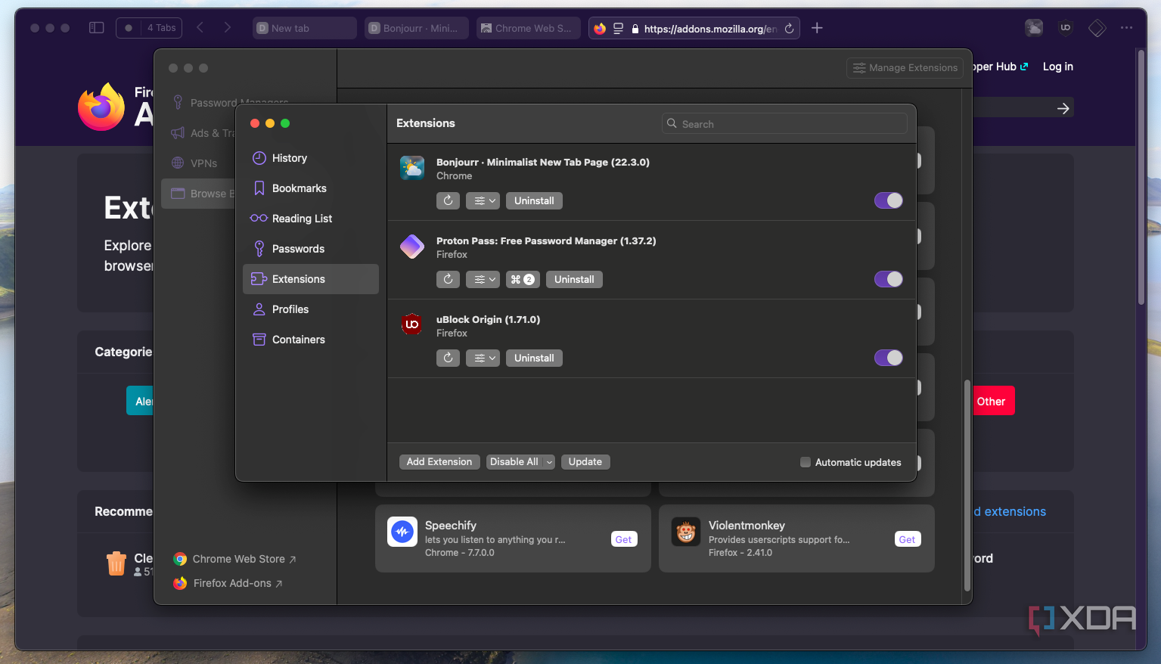This screenshot has height=664, width=1161.
Task: Reload the Bonjourr extension
Action: pyautogui.click(x=448, y=200)
